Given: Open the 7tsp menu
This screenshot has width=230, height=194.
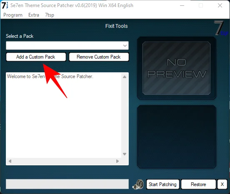Looking at the screenshot, I should point(50,15).
